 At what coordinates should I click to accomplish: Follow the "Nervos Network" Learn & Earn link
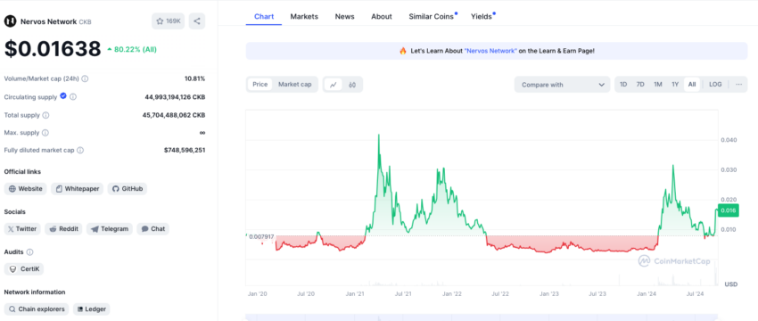[x=490, y=51]
